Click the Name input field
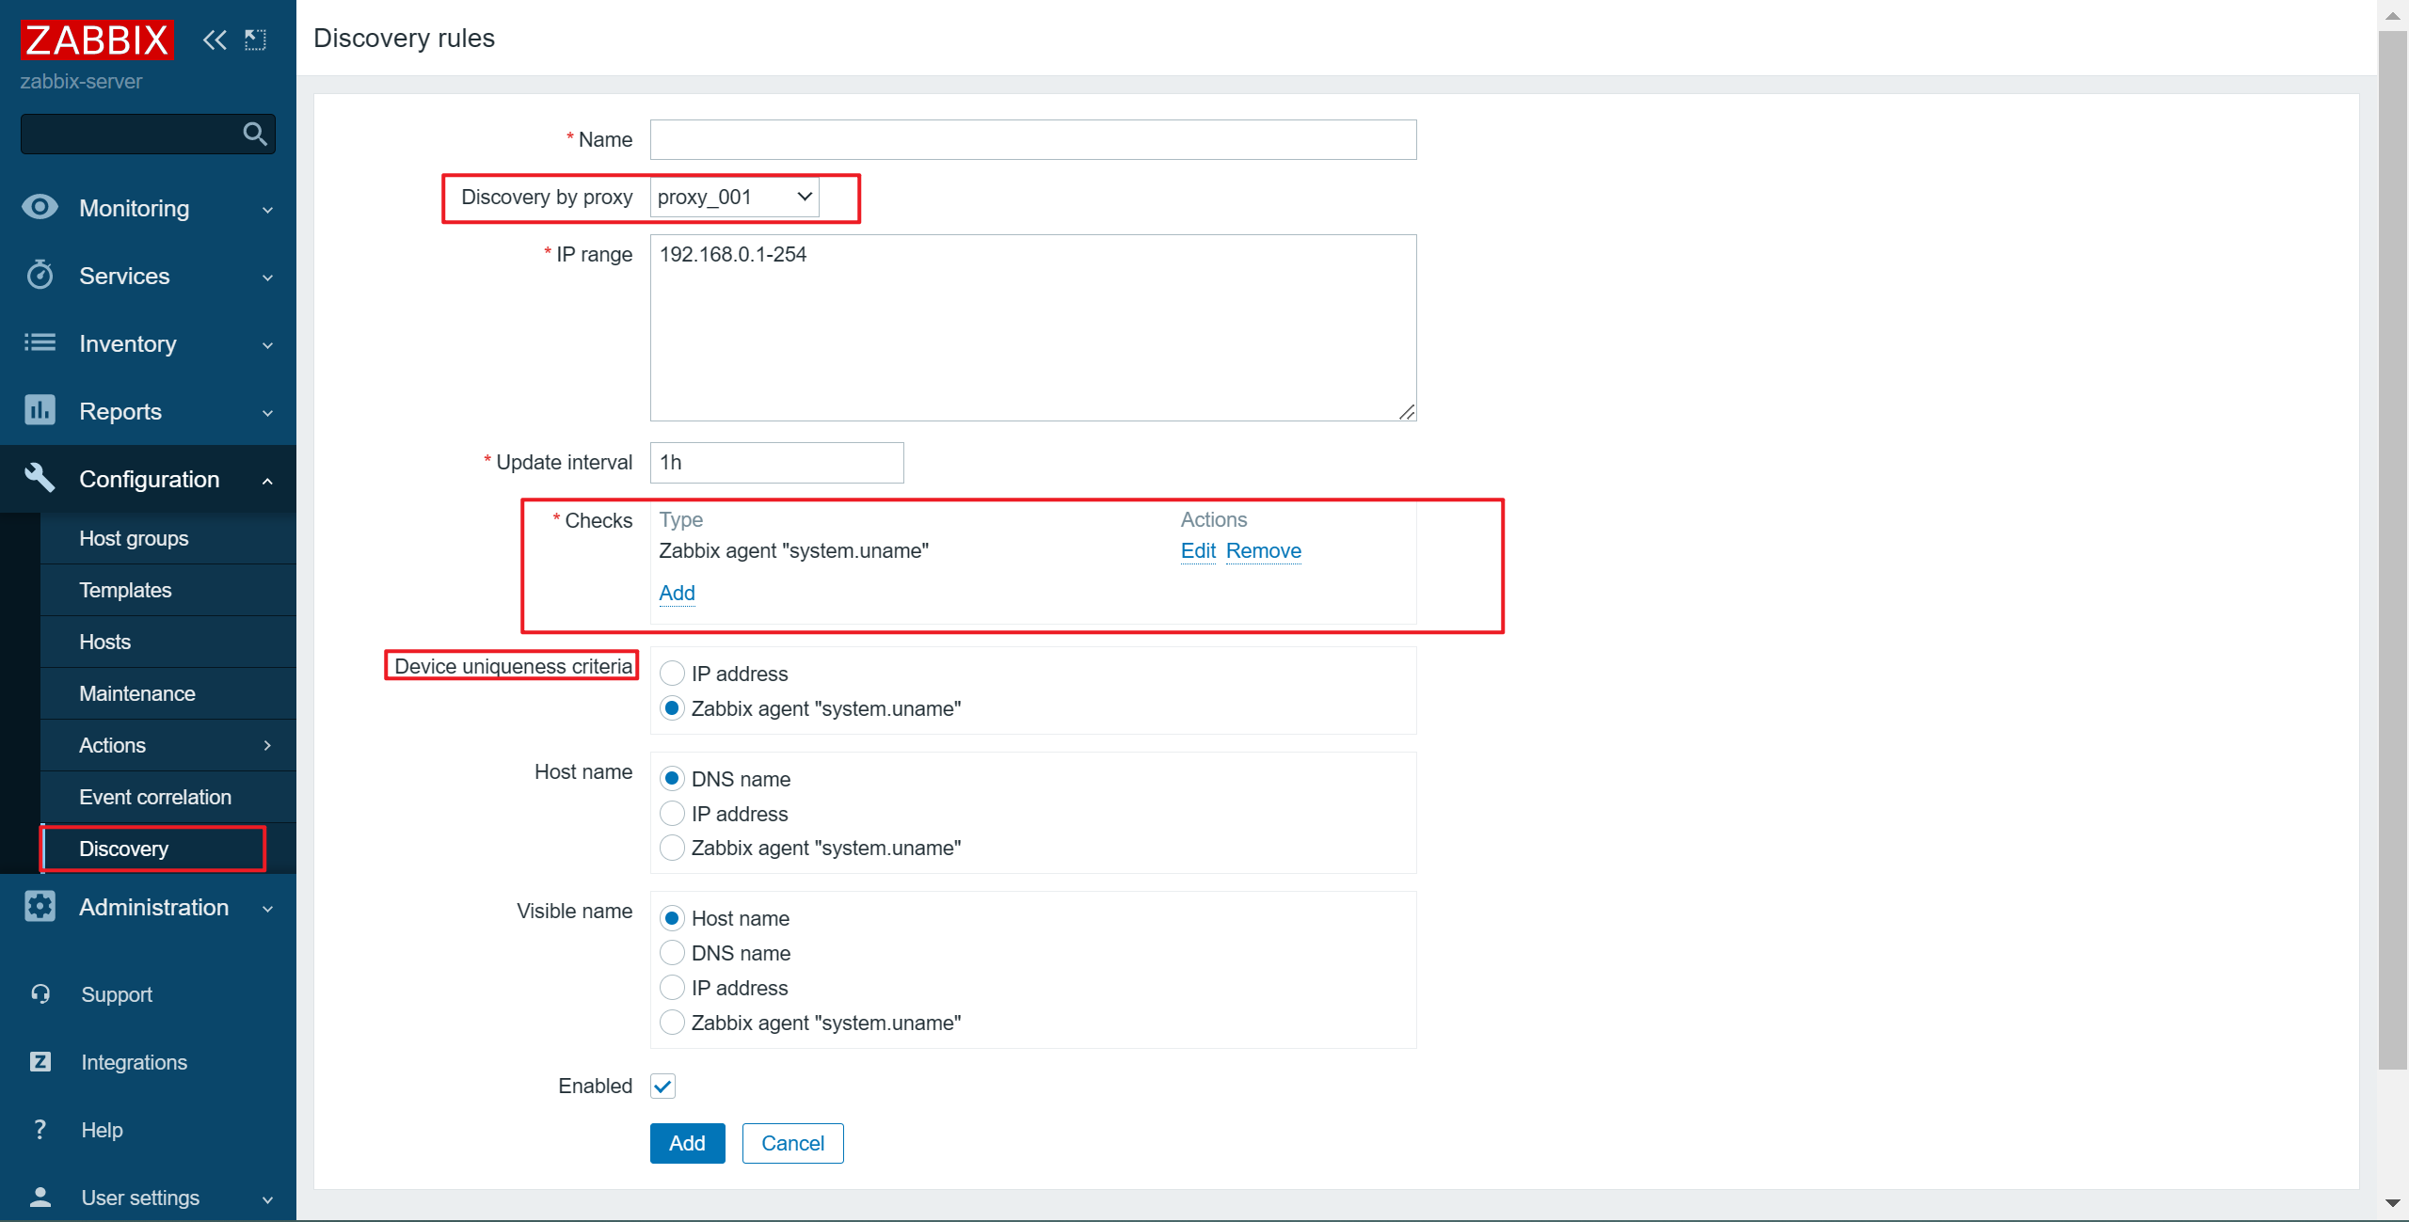 point(1032,140)
